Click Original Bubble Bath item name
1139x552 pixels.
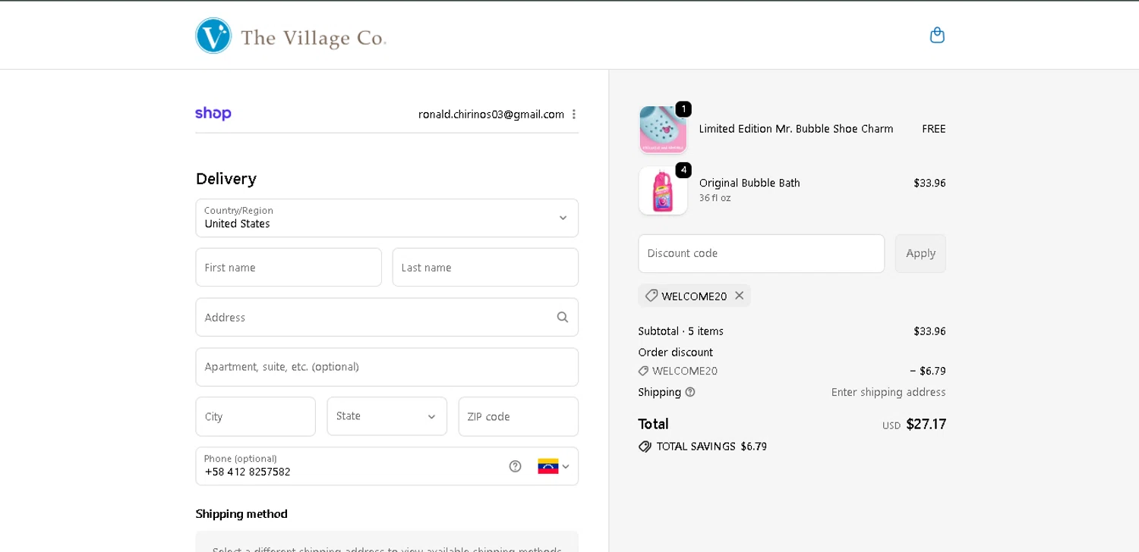(x=749, y=183)
